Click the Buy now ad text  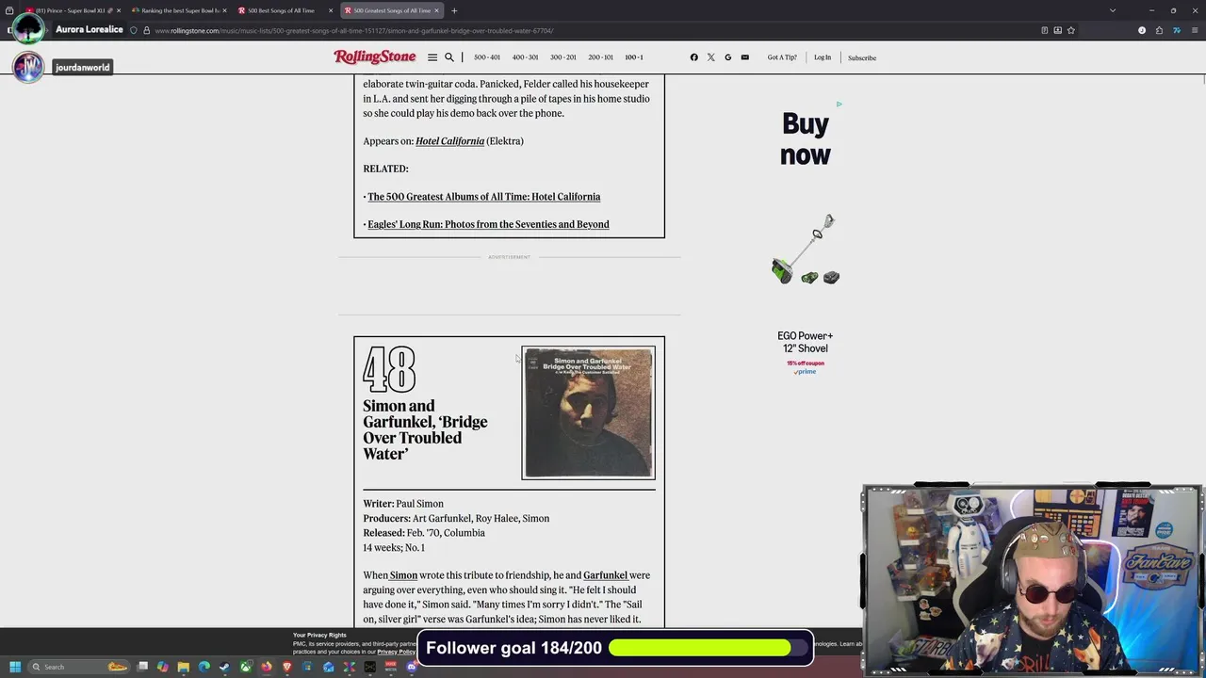pyautogui.click(x=806, y=139)
